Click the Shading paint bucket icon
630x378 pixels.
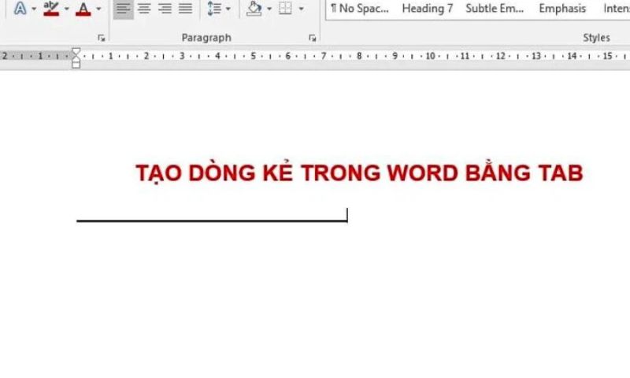click(x=254, y=9)
